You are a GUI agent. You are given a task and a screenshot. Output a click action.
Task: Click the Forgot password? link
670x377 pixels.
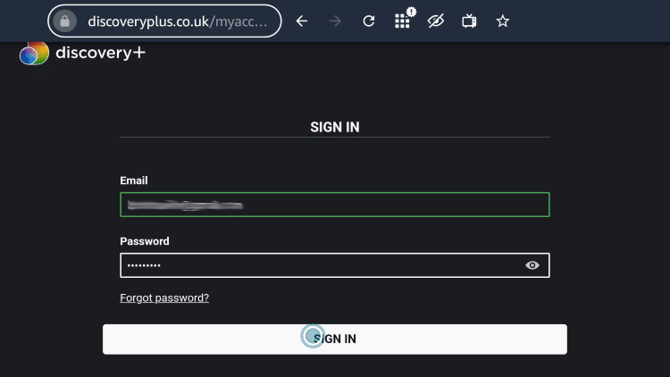164,297
